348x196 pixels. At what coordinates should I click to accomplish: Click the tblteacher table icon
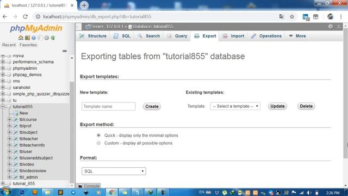point(16,139)
